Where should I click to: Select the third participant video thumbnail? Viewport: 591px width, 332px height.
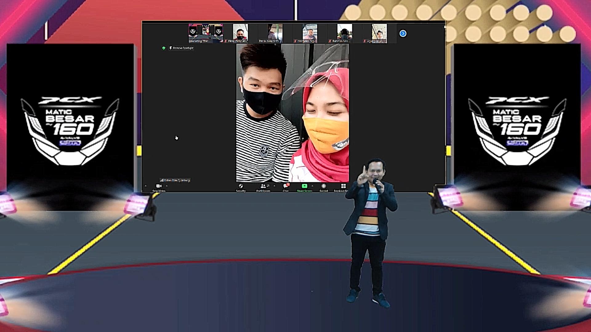(x=275, y=33)
